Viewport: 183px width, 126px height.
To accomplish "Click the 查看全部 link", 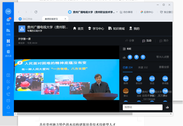I will click(163, 67).
